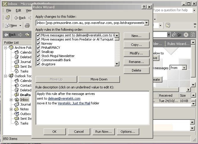This screenshot has height=144, width=198.
Task: Open the Outbox folder icon
Action: 17,114
